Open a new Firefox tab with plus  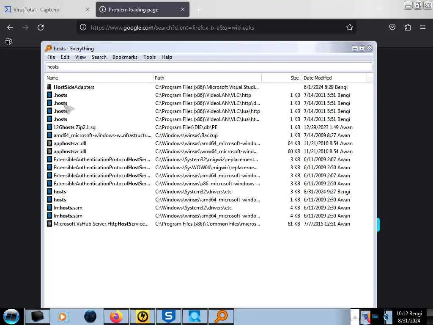click(x=199, y=10)
